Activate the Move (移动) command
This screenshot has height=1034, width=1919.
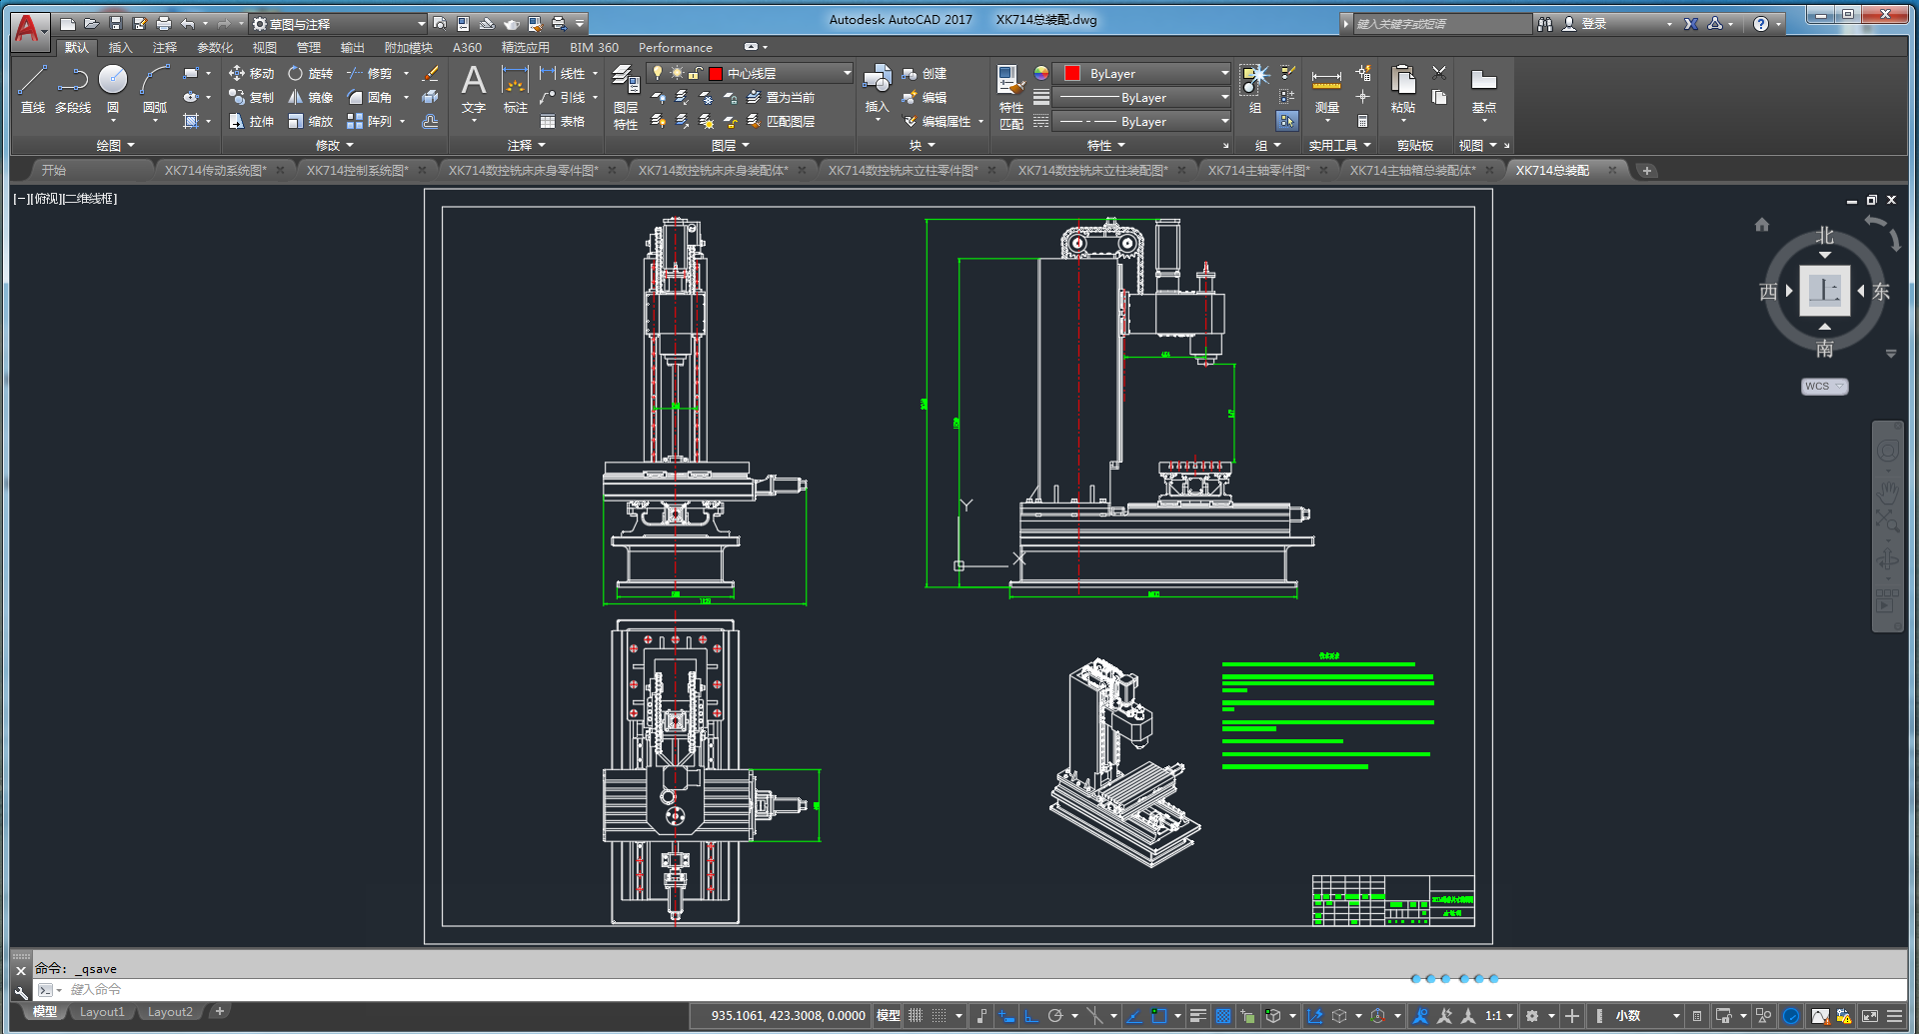(x=251, y=73)
